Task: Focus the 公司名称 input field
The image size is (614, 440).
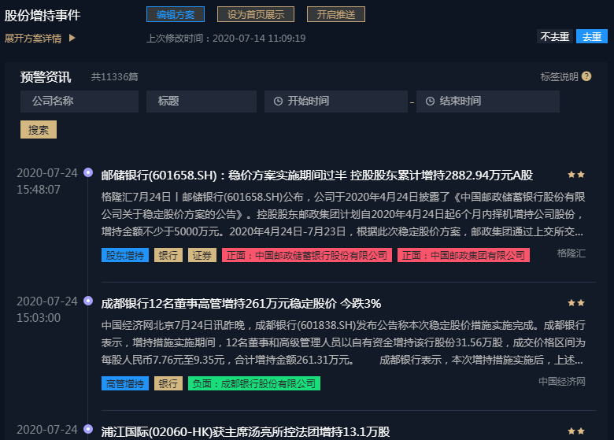Action: pos(80,102)
